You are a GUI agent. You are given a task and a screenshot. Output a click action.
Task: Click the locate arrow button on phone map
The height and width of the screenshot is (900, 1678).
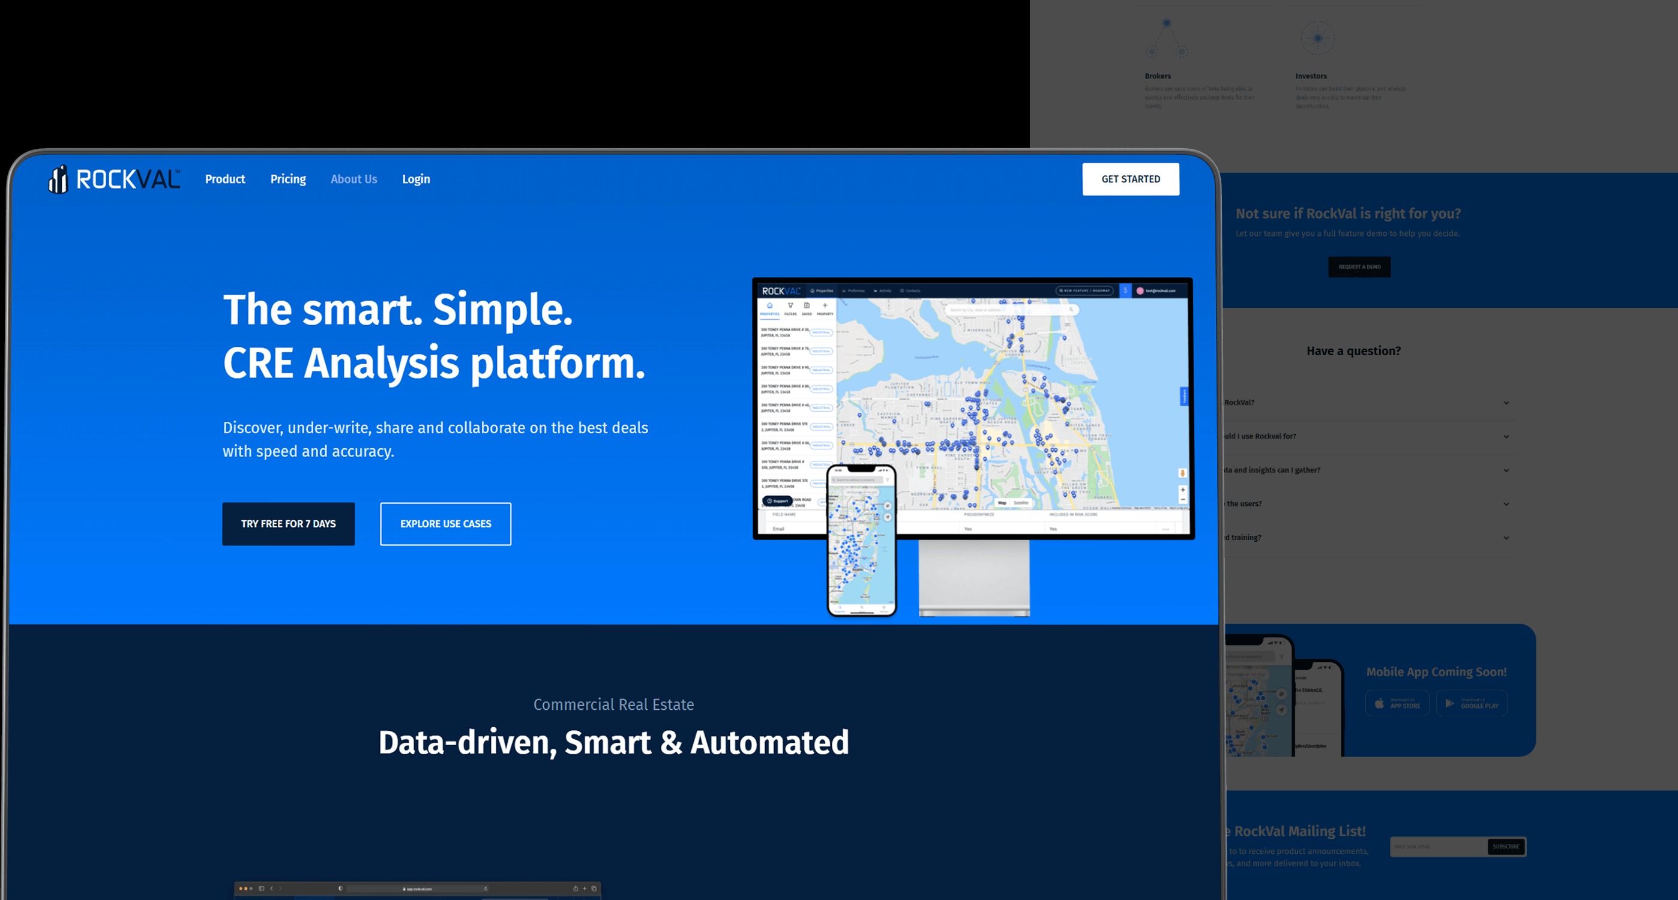888,518
